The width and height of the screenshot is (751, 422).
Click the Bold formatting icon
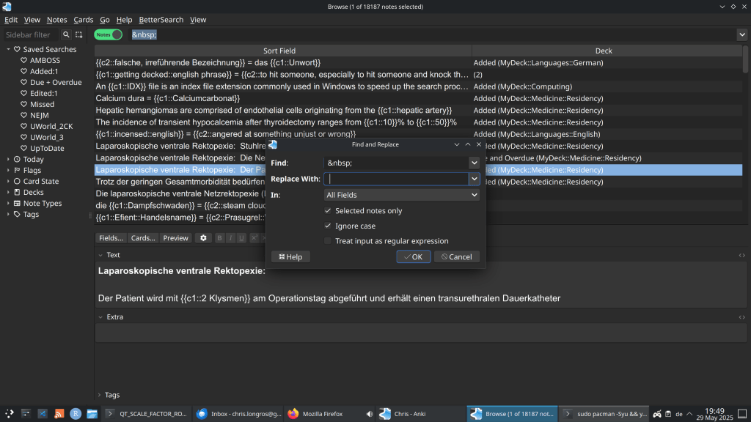[x=219, y=238]
